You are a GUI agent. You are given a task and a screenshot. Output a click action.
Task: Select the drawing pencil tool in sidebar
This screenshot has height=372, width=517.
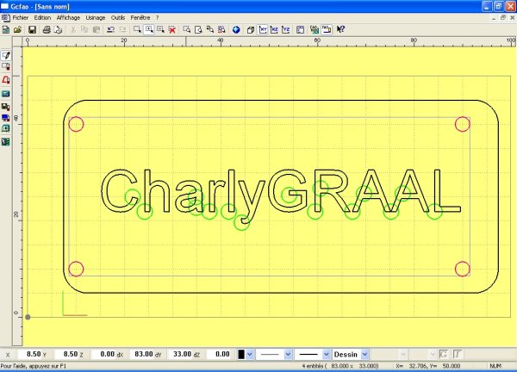[6, 55]
